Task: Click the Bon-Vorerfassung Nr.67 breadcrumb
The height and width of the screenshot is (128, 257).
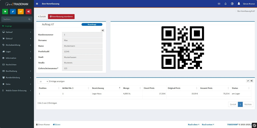Action: point(246,11)
